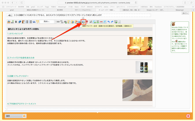Image resolution: width=195 pixels, height=121 pixels.
Task: Click the blue box frame icon
Action: tap(105, 22)
